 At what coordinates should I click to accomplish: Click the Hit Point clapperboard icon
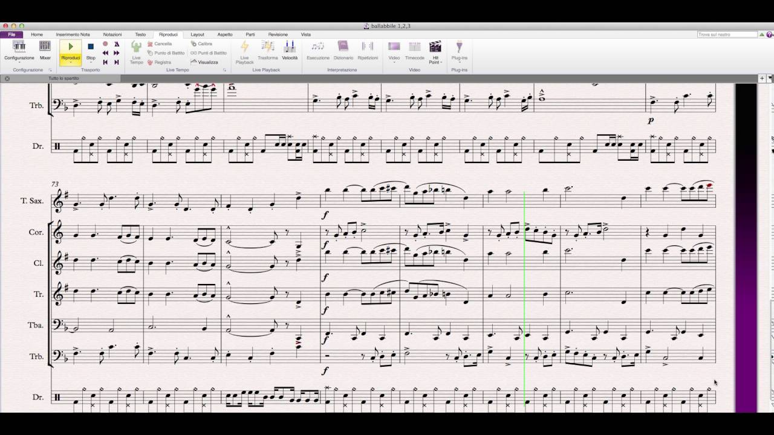(x=435, y=47)
